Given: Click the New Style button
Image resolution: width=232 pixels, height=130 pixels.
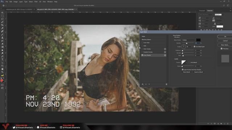Looking at the screenshot, I should click(x=225, y=45).
